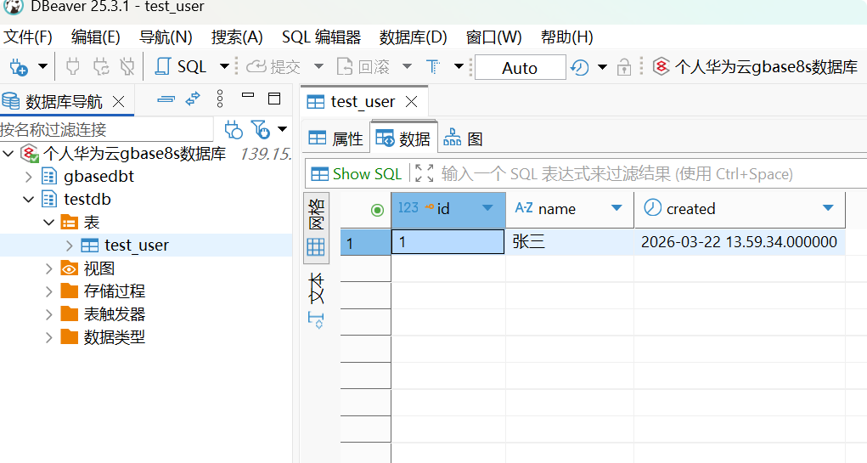Screen dimensions: 867x463
Task: Click the expand filter panel icon
Action: pos(424,173)
